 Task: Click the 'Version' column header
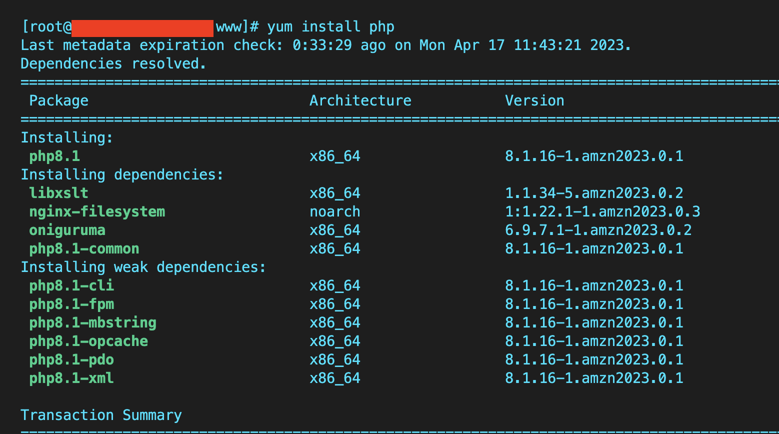534,100
